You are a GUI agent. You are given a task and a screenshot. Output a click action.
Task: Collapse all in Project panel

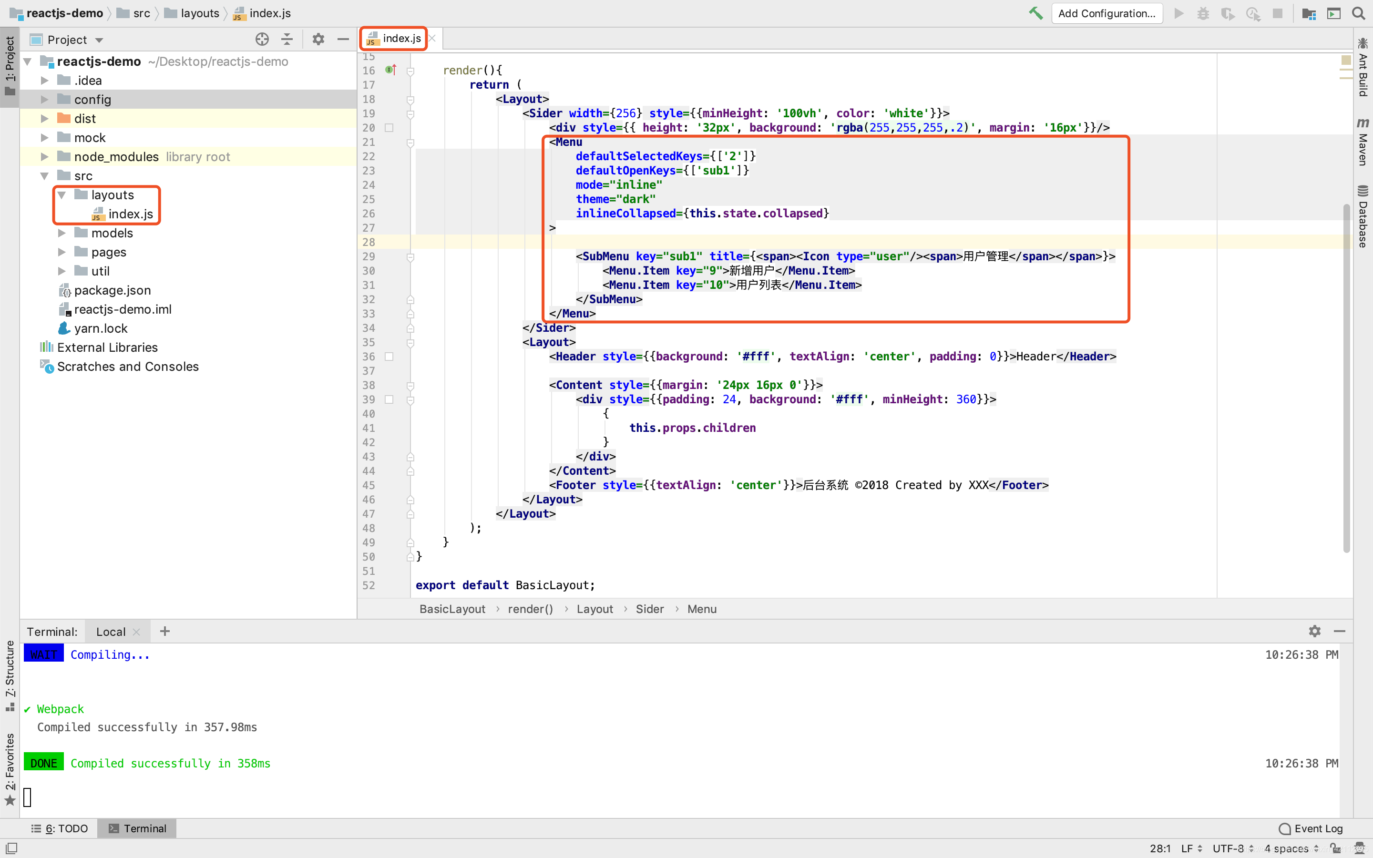coord(287,39)
